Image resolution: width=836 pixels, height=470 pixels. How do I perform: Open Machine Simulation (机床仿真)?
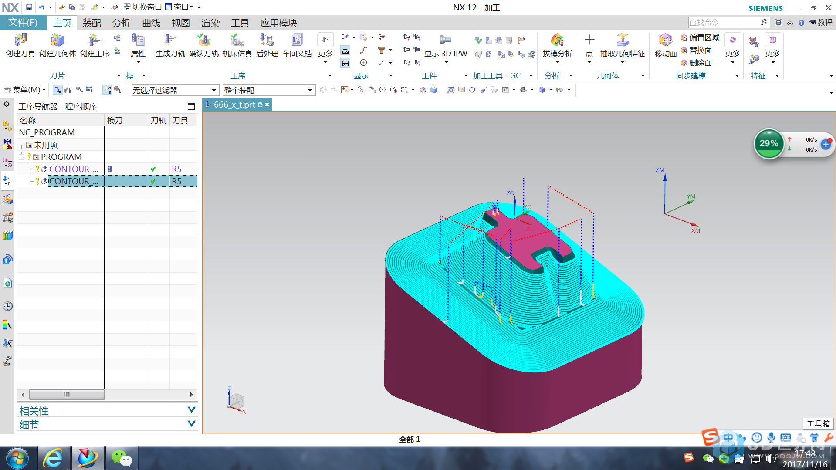[237, 45]
